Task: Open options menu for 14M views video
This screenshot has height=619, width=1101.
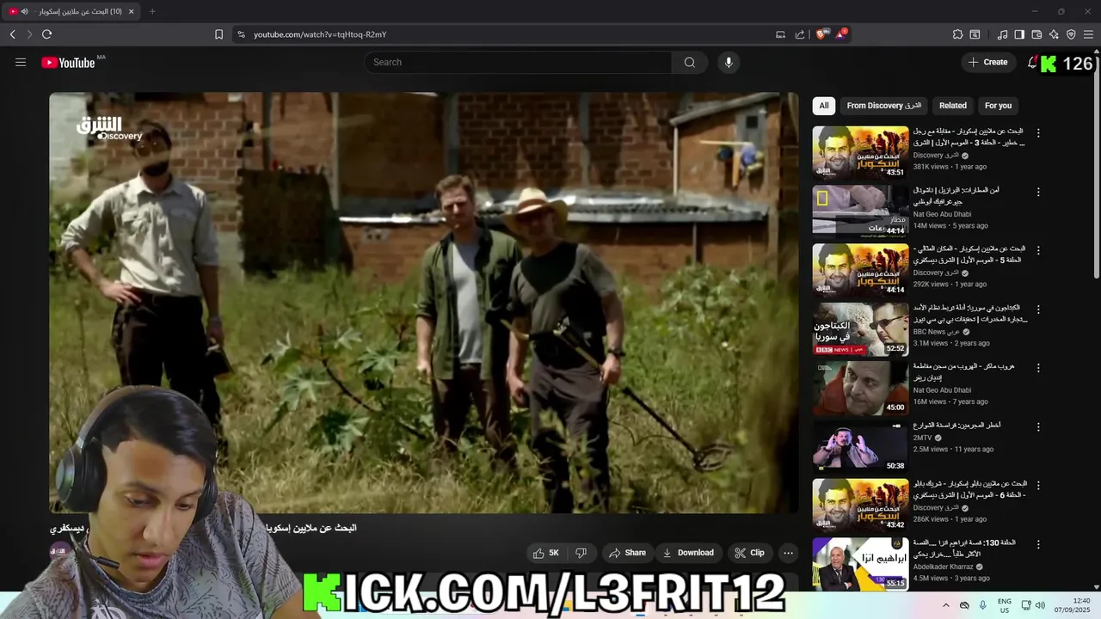Action: point(1038,192)
